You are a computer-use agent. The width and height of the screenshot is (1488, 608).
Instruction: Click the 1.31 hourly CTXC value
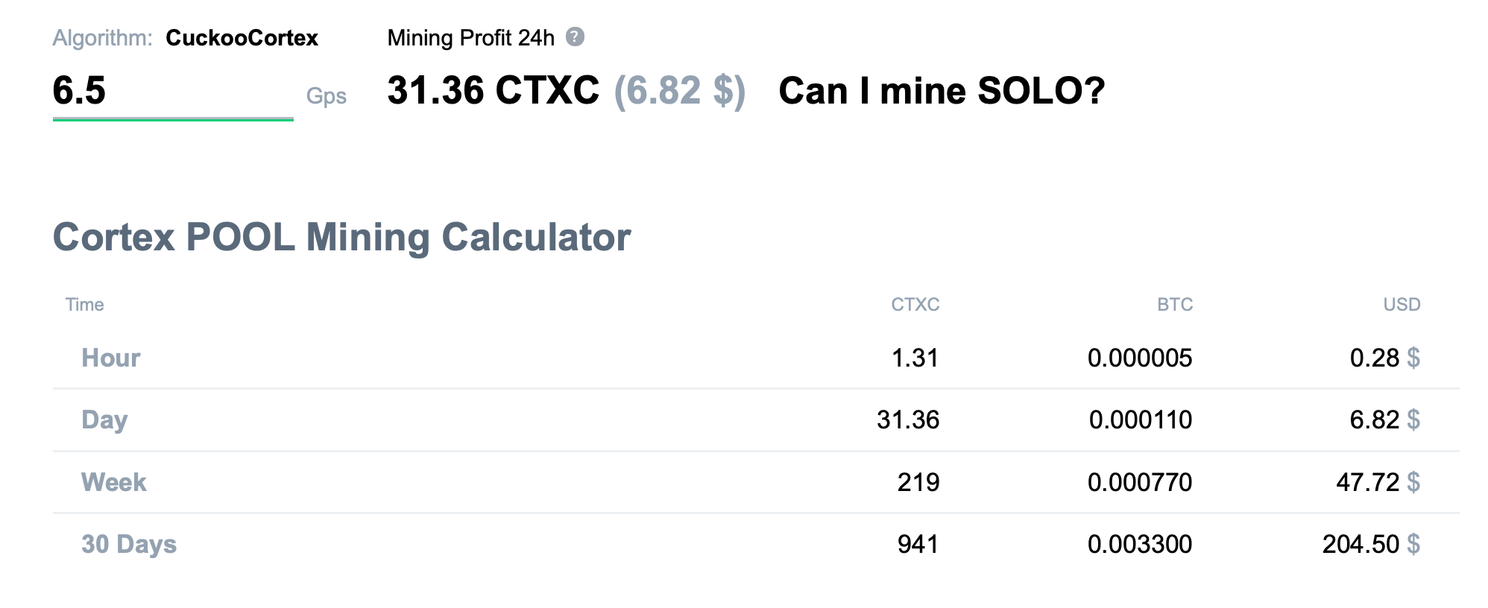915,358
